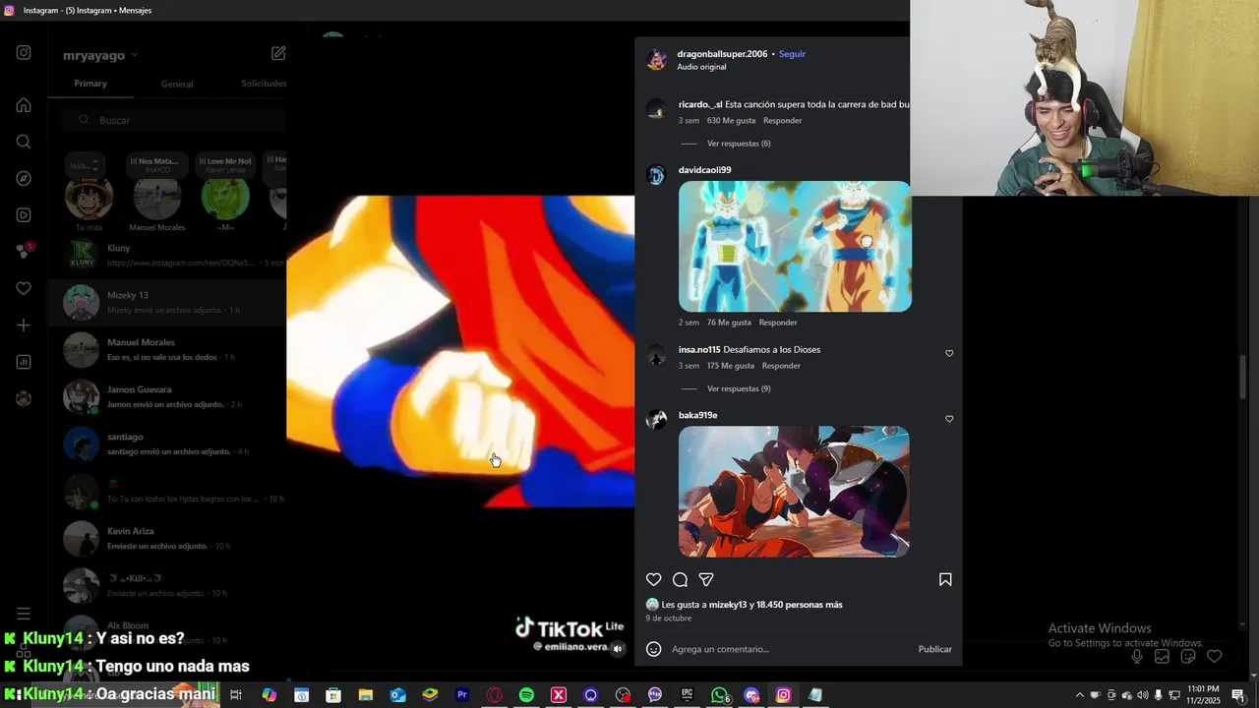Image resolution: width=1259 pixels, height=708 pixels.
Task: Open mizeky13 liker link
Action: [728, 605]
